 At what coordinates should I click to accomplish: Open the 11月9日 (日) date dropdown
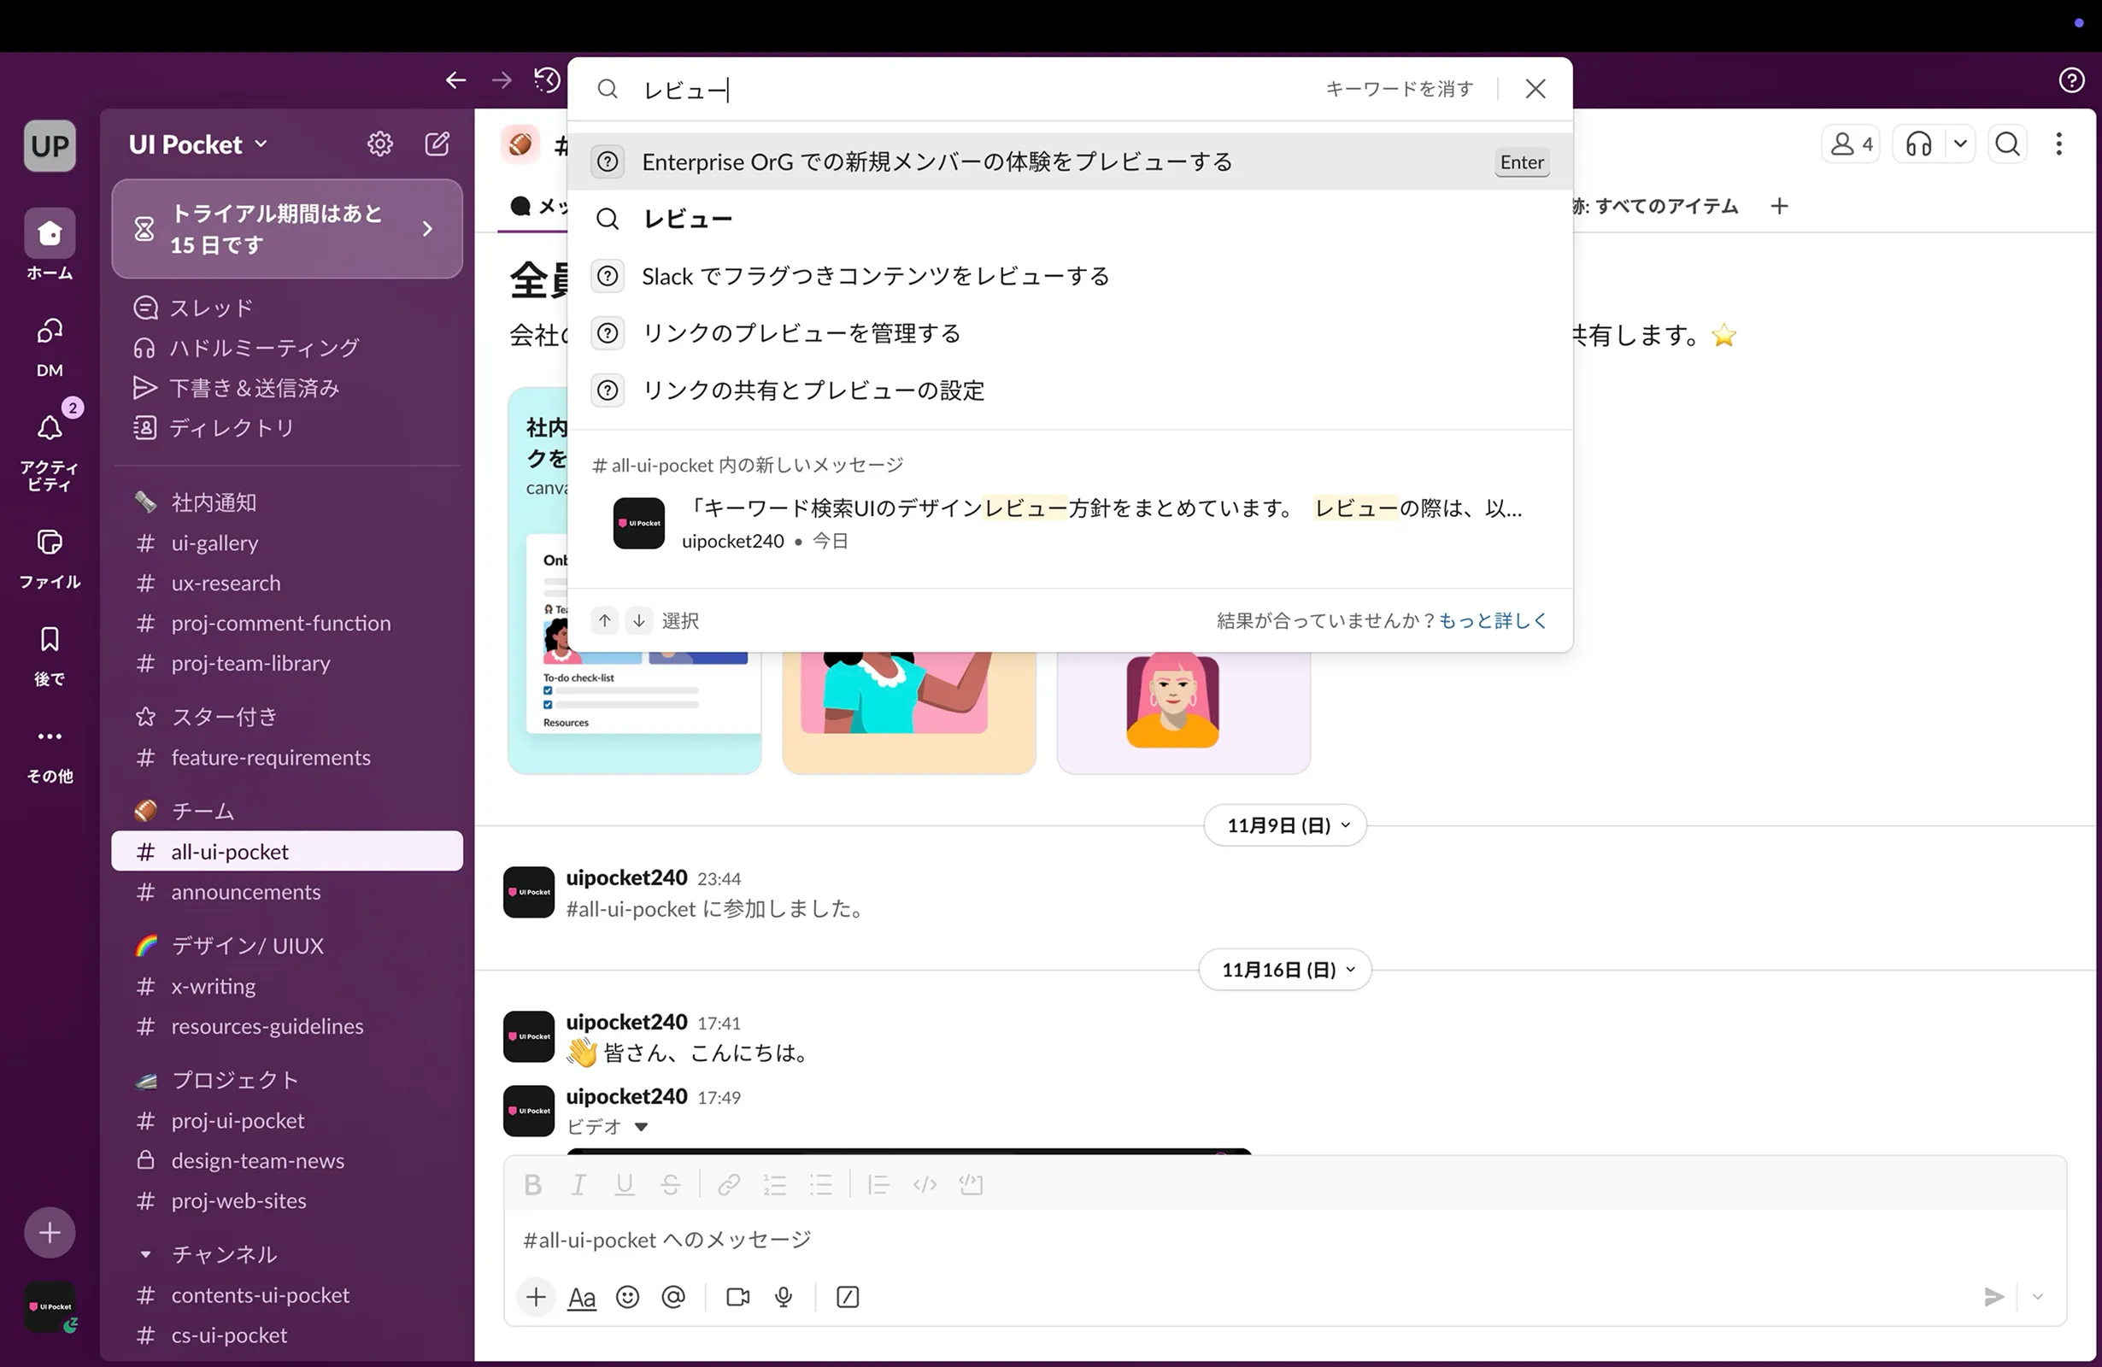pos(1285,824)
